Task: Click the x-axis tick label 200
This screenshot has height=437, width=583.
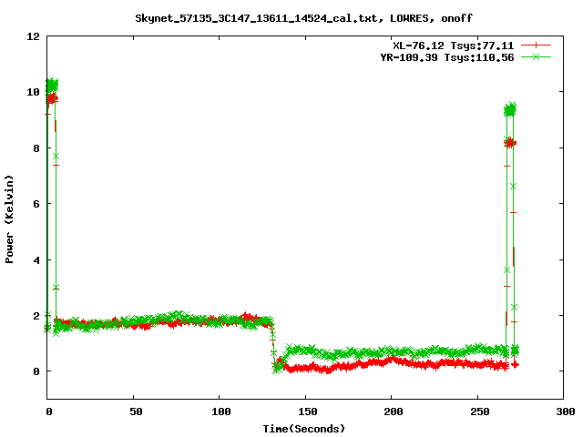Action: pos(394,412)
